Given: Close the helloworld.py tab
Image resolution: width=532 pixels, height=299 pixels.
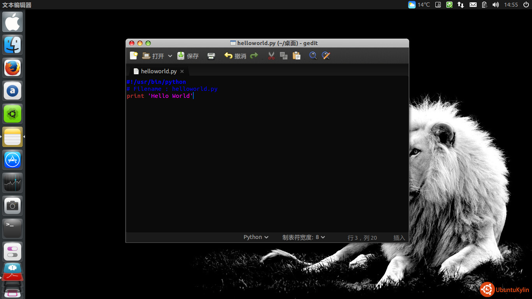Looking at the screenshot, I should pyautogui.click(x=182, y=71).
